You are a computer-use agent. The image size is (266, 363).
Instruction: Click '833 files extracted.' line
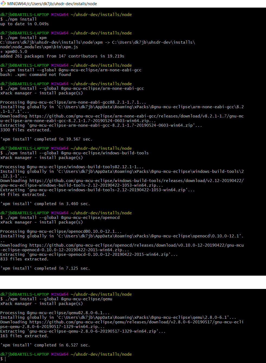[24, 259]
